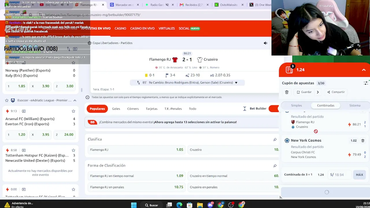
Task: Edit the combined bet stake amount field
Action: click(x=340, y=175)
